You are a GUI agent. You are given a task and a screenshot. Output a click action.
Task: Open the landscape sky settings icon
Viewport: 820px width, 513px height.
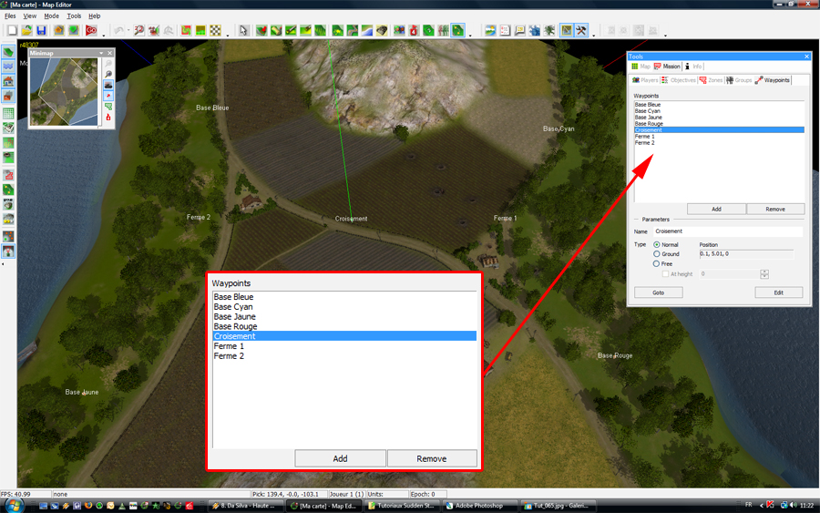coord(490,30)
